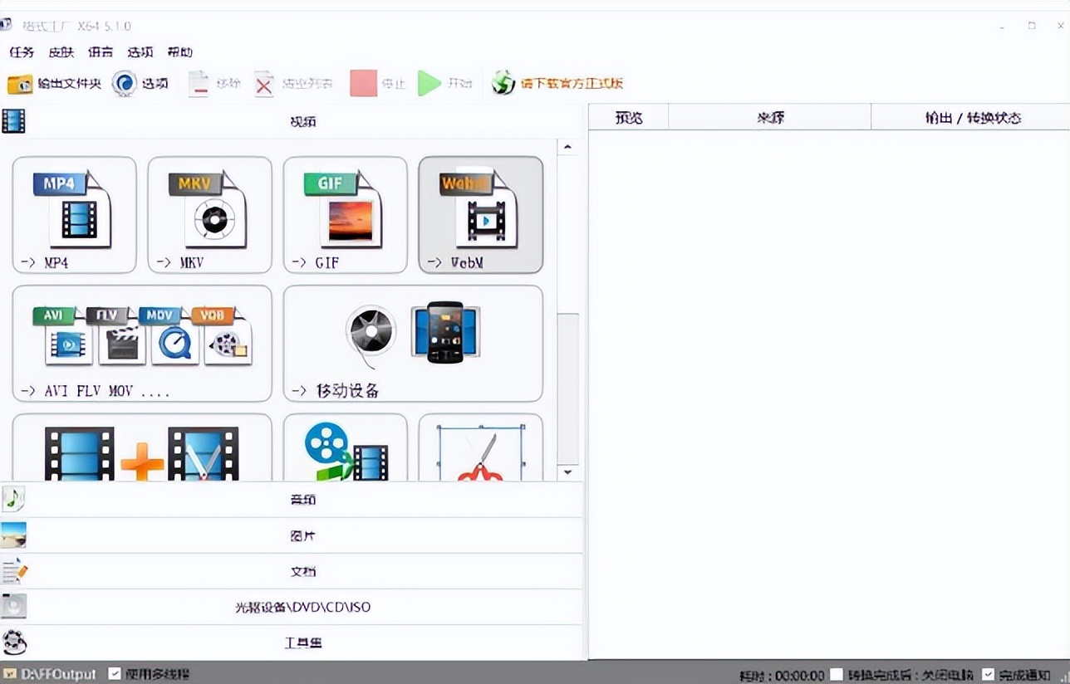Open the 请下载官方正式版 download link

pos(557,83)
